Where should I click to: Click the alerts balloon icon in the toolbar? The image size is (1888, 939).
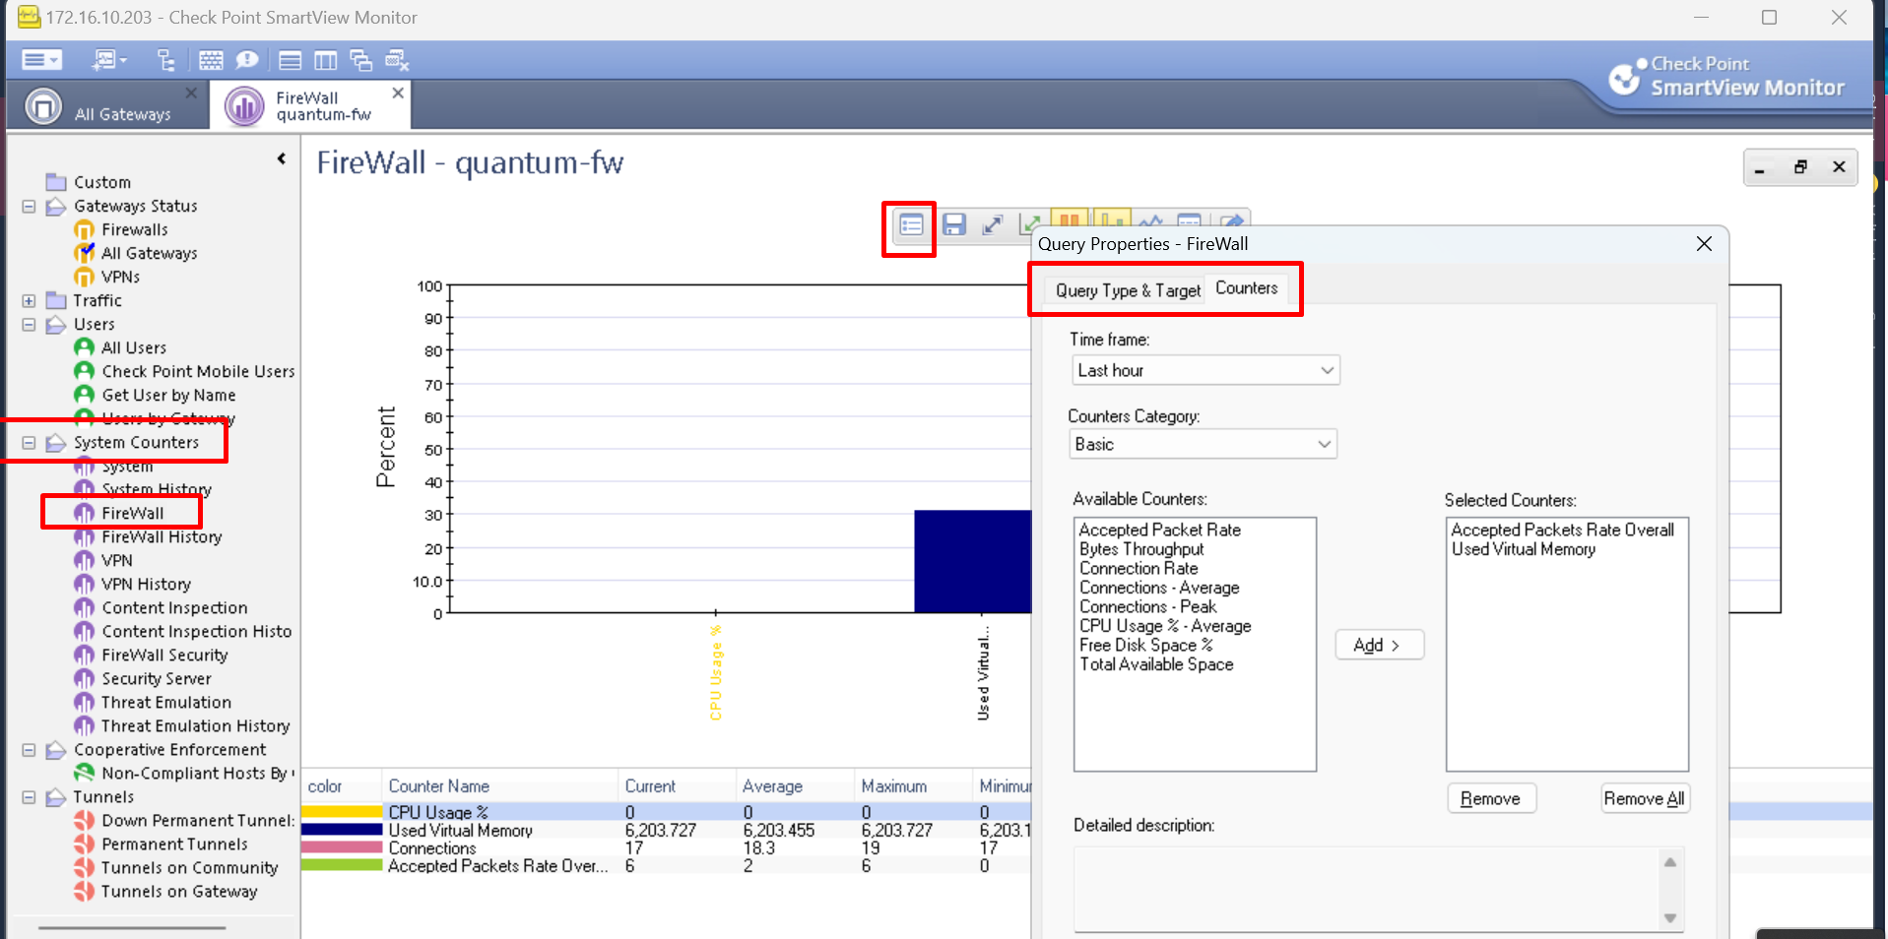pyautogui.click(x=246, y=60)
